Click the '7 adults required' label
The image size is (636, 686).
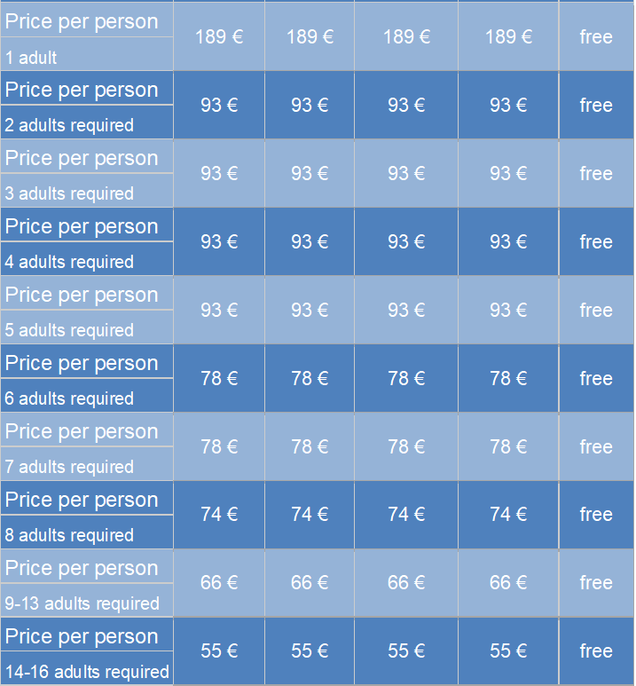pos(69,467)
